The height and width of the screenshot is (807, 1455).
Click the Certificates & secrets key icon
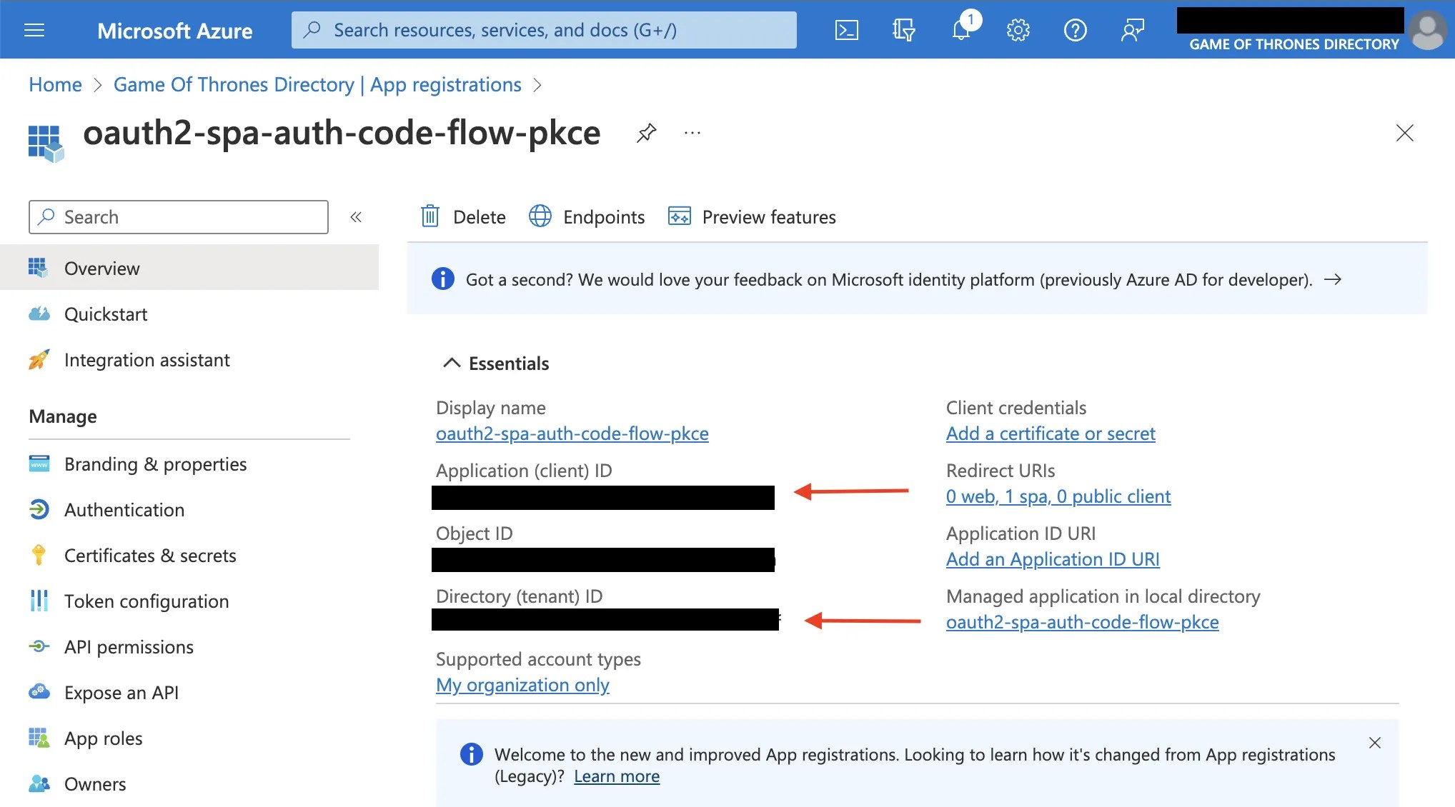(x=39, y=555)
